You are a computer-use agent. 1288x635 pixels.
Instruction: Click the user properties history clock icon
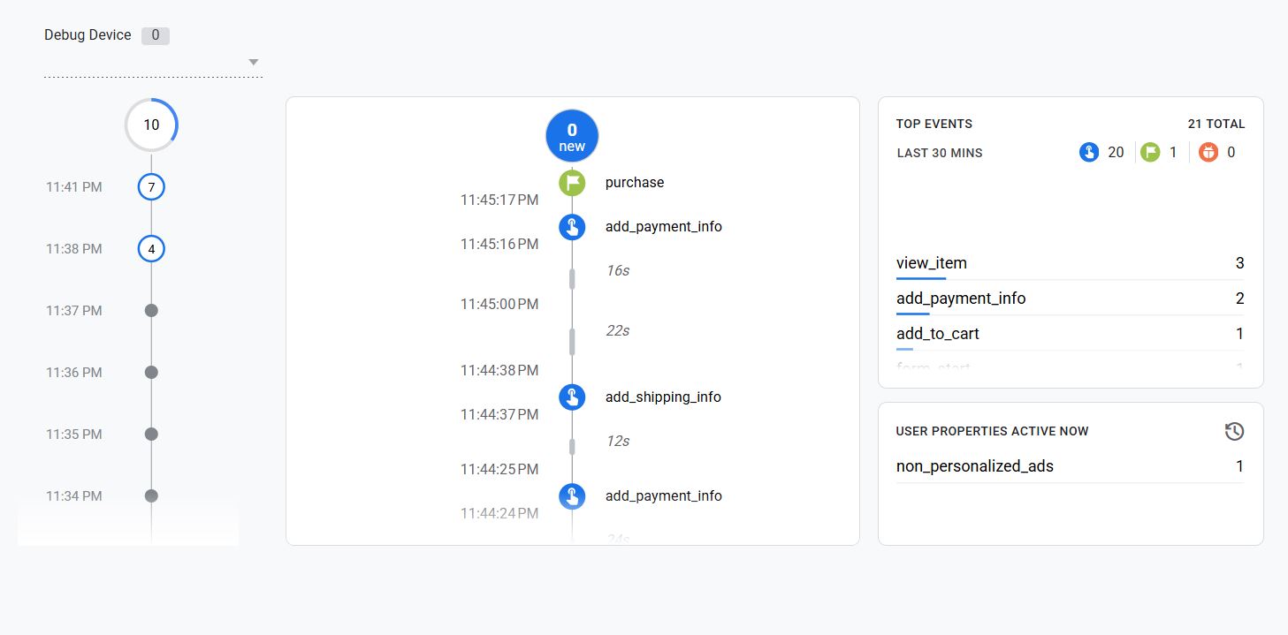click(x=1235, y=432)
